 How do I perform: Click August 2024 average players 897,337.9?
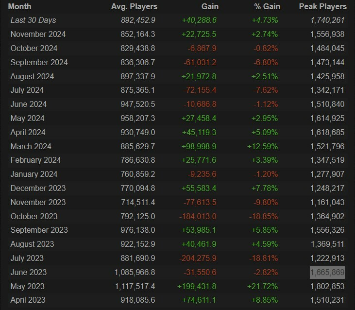pyautogui.click(x=137, y=77)
